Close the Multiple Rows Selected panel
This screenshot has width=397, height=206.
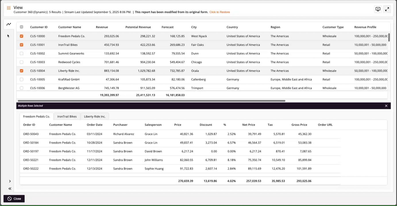click(386, 106)
